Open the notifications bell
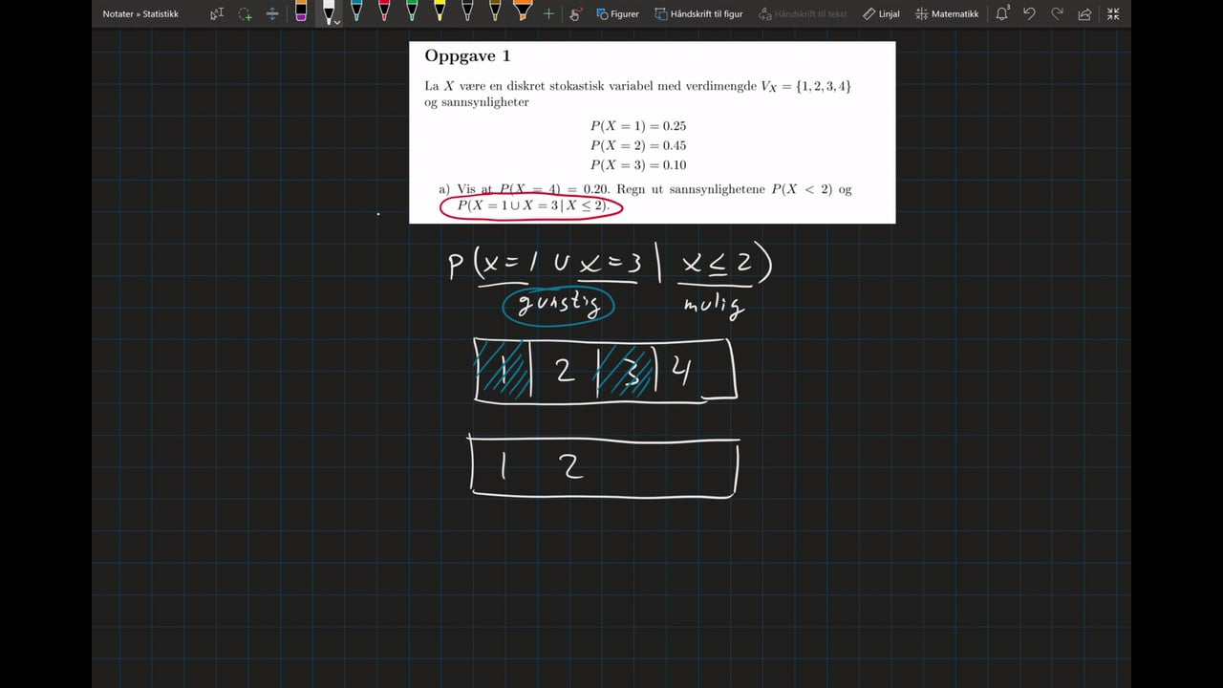The height and width of the screenshot is (688, 1223). click(1002, 13)
